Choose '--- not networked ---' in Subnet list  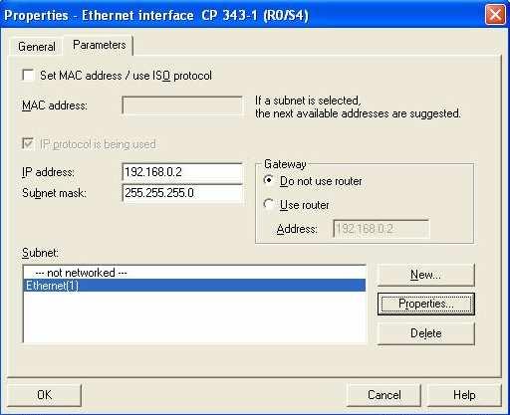194,273
